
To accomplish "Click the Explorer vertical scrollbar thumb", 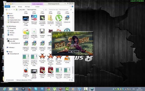I will [x=73, y=70].
